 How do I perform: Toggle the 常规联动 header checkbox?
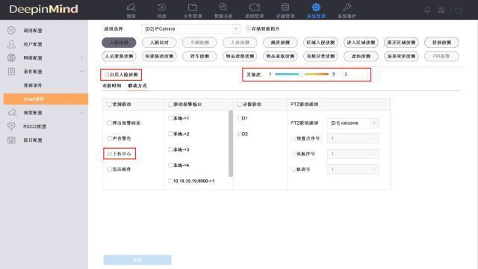[x=109, y=105]
